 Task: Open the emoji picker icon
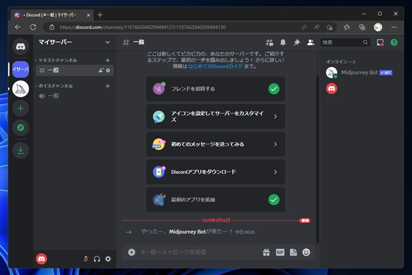pos(306,252)
